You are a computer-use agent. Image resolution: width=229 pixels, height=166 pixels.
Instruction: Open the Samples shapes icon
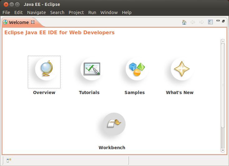pos(137,69)
